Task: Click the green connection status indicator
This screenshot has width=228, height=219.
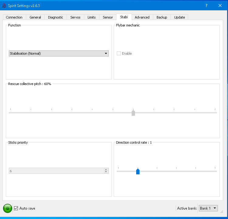Action: pyautogui.click(x=8, y=208)
